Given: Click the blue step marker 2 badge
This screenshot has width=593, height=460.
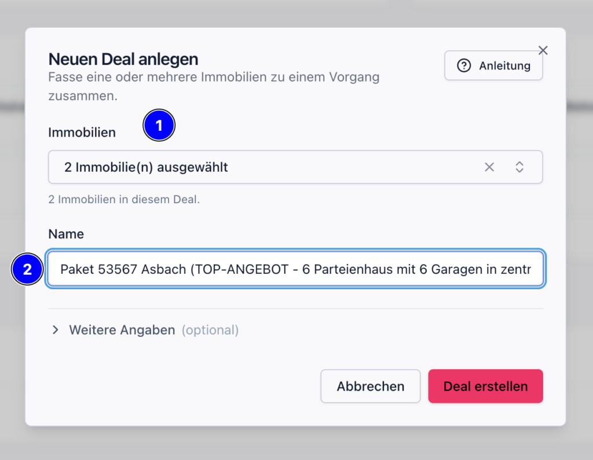Looking at the screenshot, I should pyautogui.click(x=27, y=269).
